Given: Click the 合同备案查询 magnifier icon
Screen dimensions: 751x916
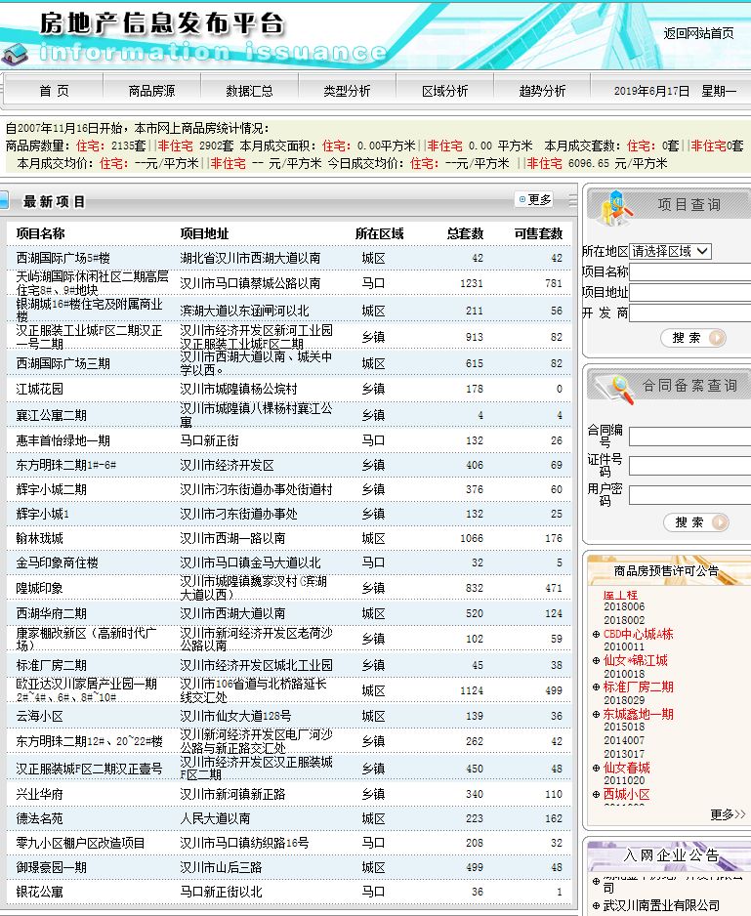Looking at the screenshot, I should (615, 388).
